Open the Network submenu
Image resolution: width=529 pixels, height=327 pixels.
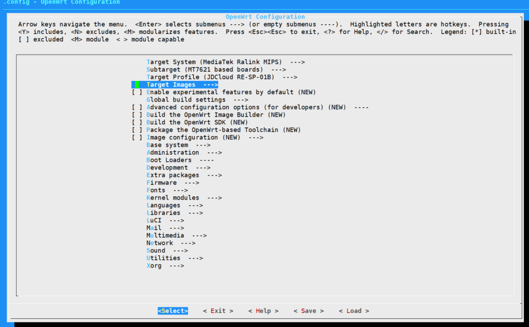coord(170,243)
